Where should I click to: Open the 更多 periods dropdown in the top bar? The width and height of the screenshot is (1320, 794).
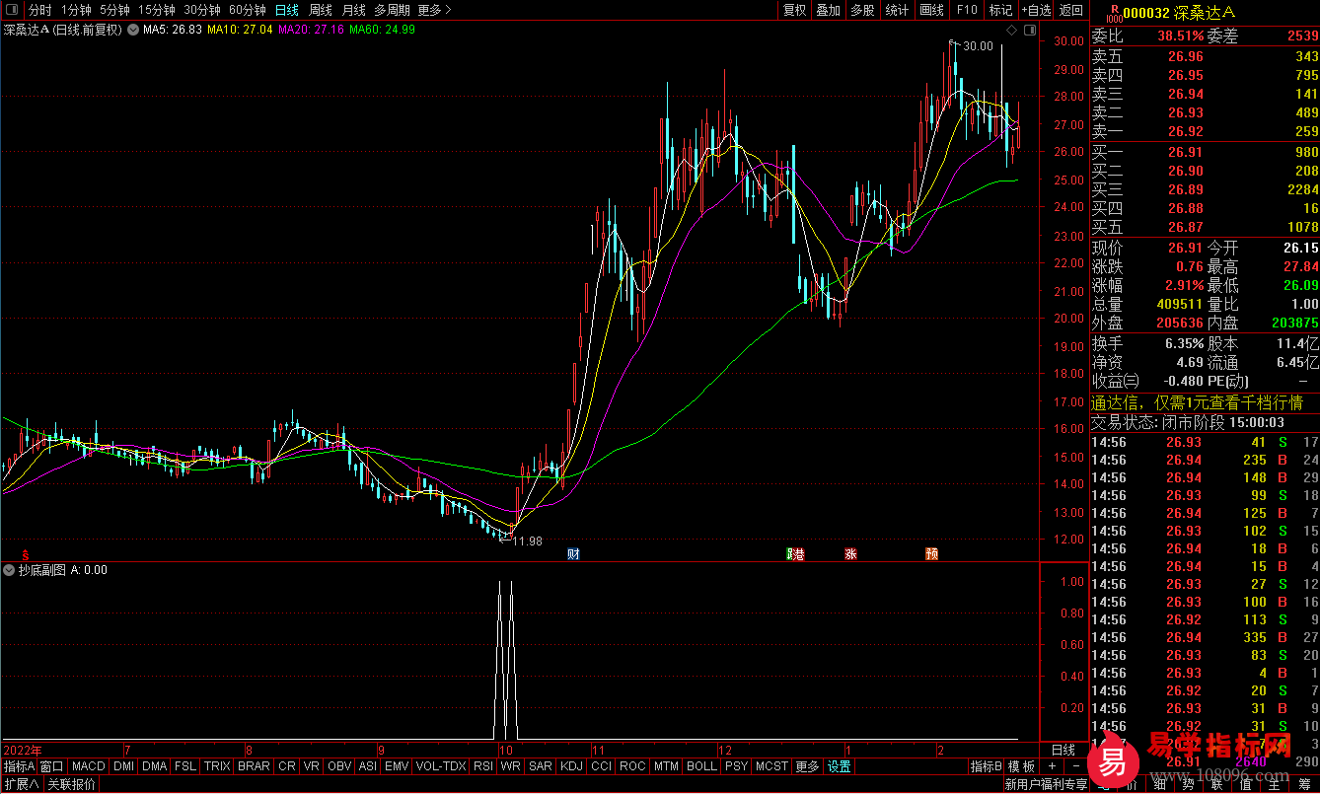[x=435, y=10]
